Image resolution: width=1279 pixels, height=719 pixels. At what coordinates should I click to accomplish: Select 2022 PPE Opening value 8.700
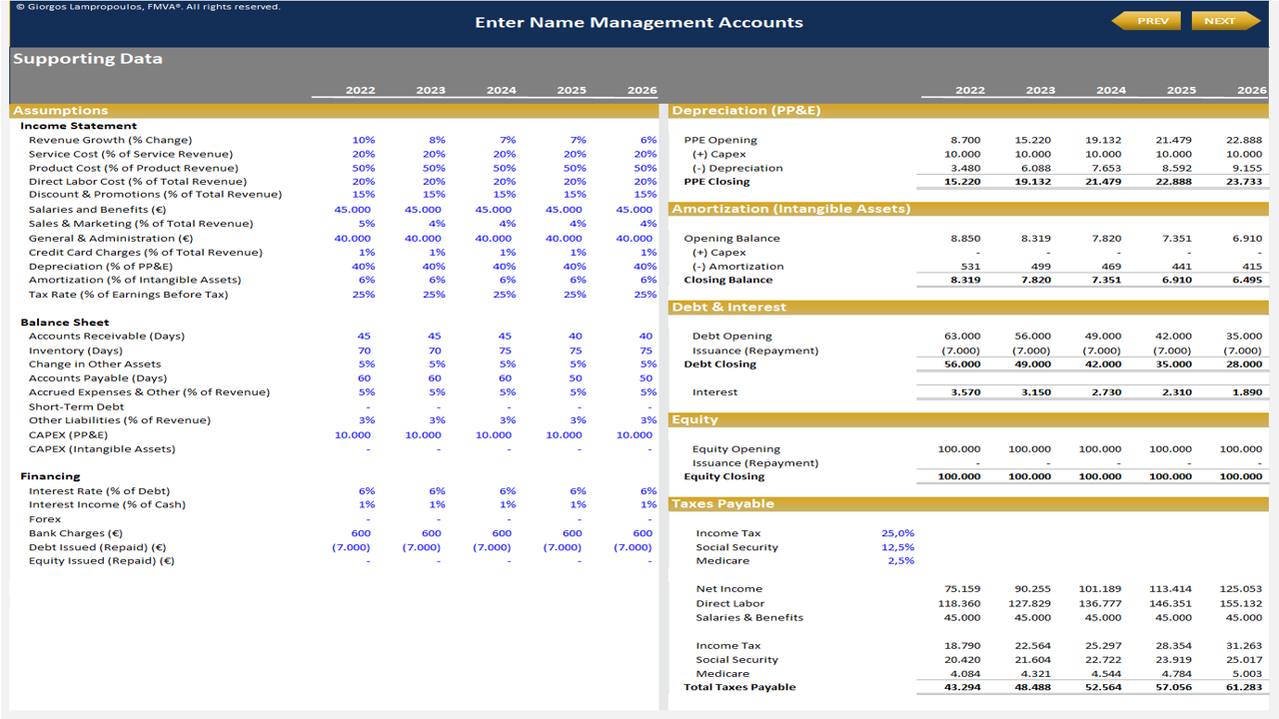coord(965,140)
